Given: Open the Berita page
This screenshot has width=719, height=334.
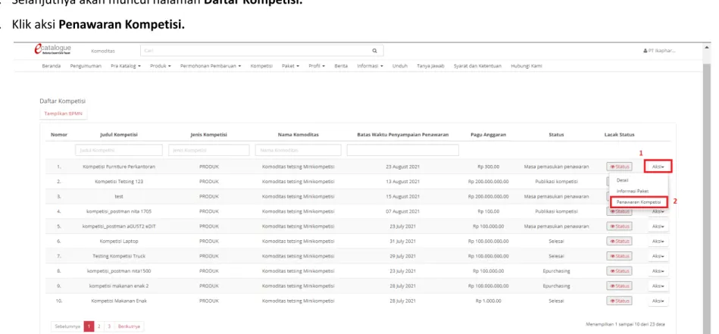Looking at the screenshot, I should tap(341, 66).
